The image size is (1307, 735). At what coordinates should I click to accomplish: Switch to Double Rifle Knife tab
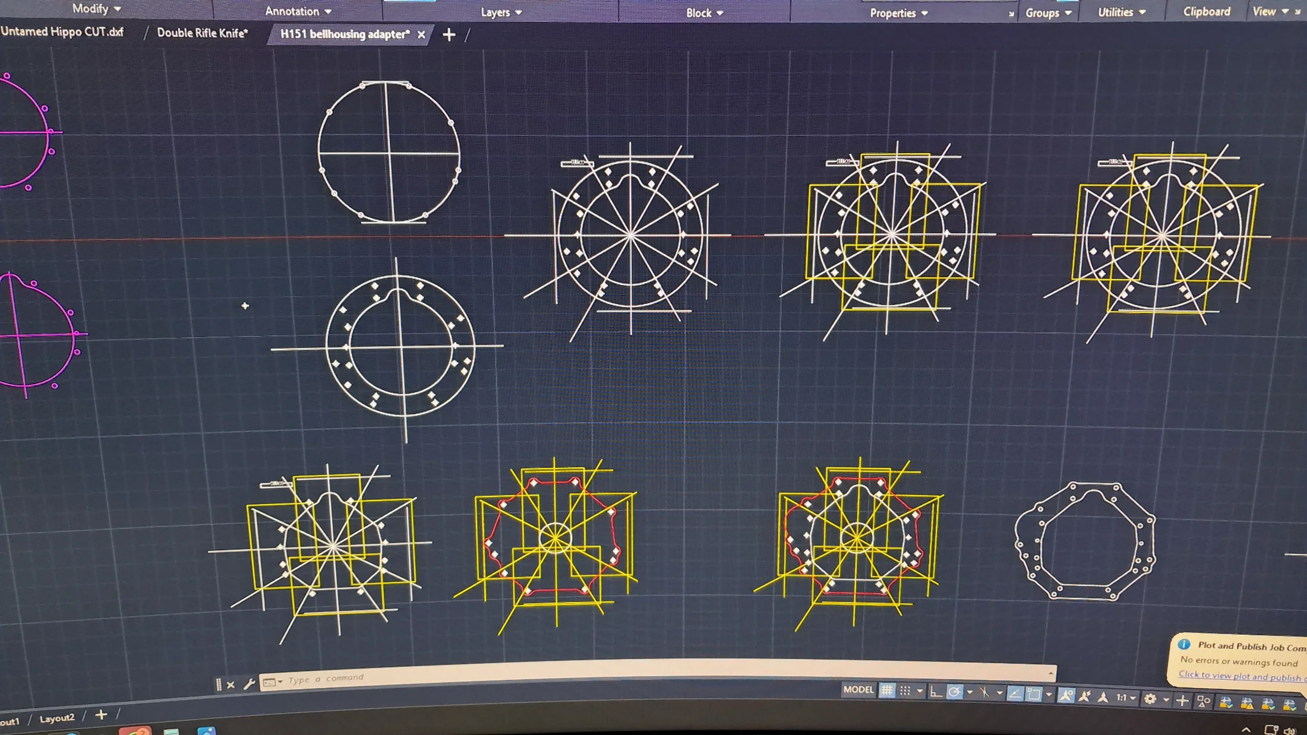(202, 33)
